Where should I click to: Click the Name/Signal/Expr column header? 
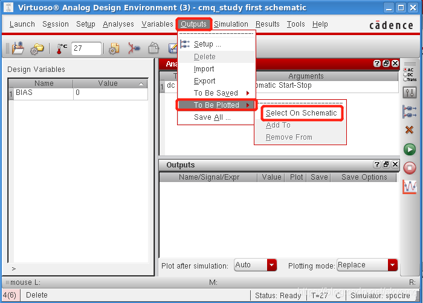click(209, 177)
